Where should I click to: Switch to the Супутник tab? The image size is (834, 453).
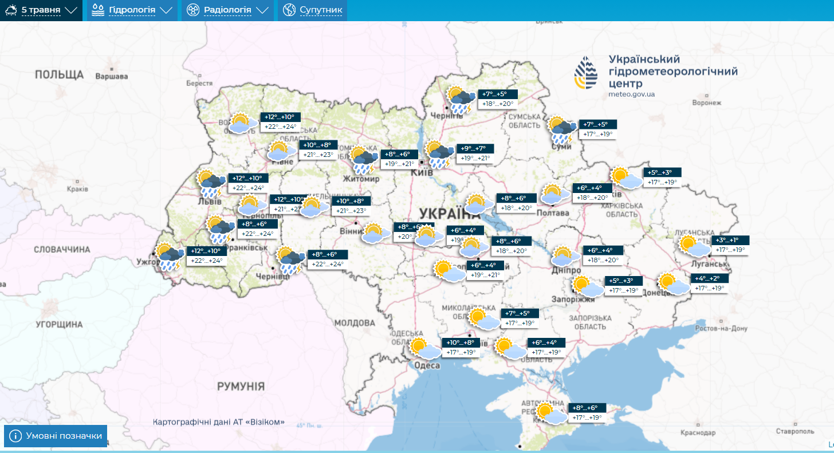[x=320, y=10]
